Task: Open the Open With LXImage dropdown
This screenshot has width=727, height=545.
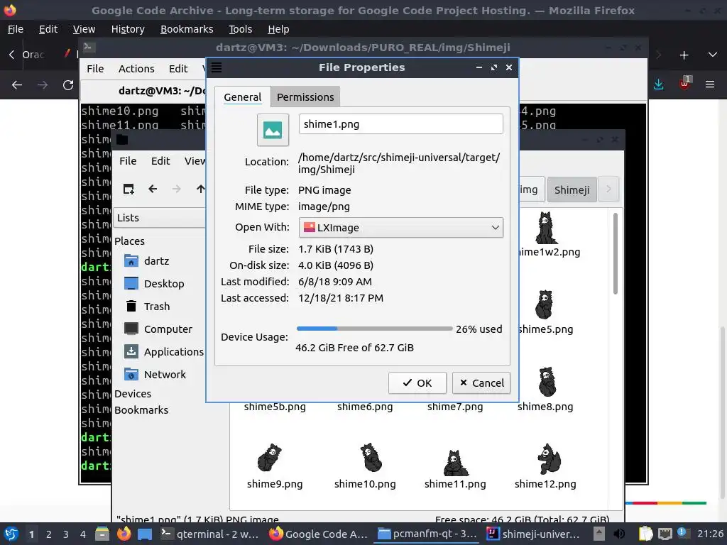Action: pyautogui.click(x=400, y=228)
